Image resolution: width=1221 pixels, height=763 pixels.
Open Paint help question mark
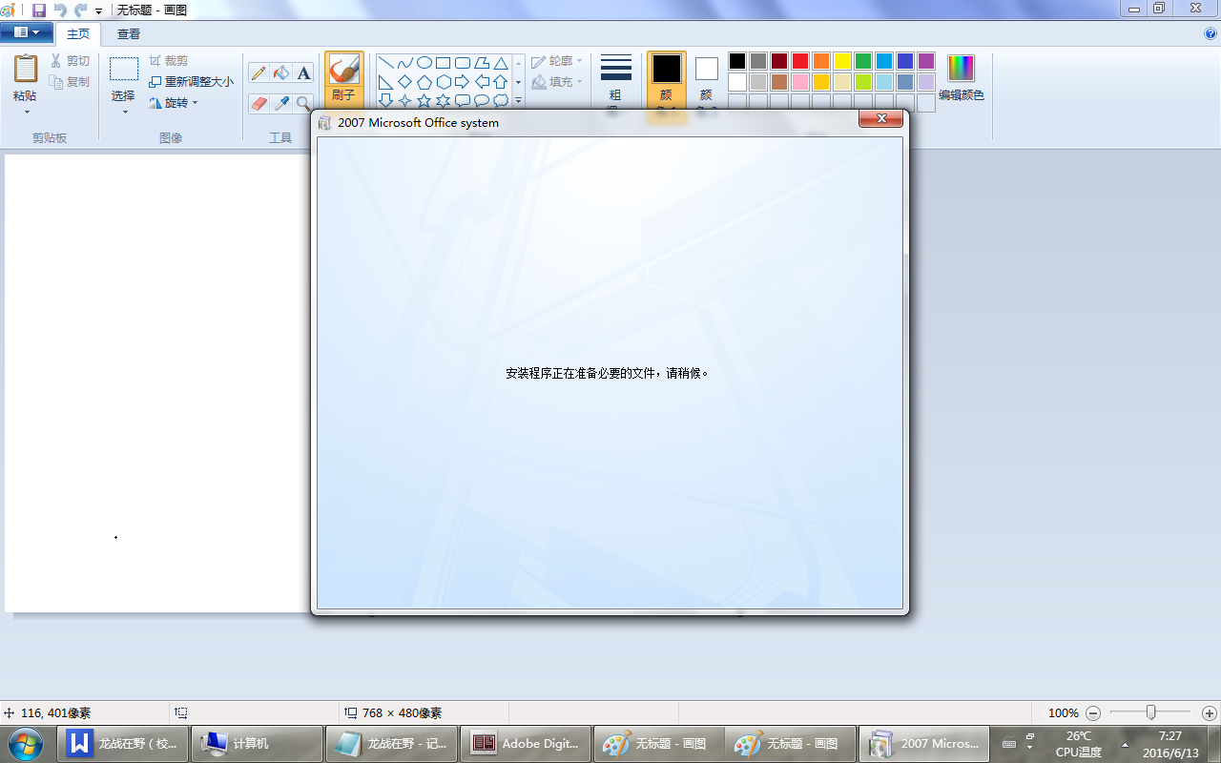(1211, 33)
